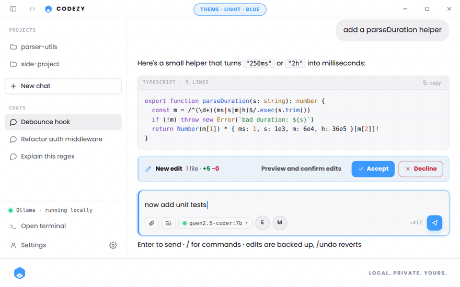The width and height of the screenshot is (460, 287).
Task: Click the TYPESCRIPT · 5 LINES header label
Action: coord(176,82)
